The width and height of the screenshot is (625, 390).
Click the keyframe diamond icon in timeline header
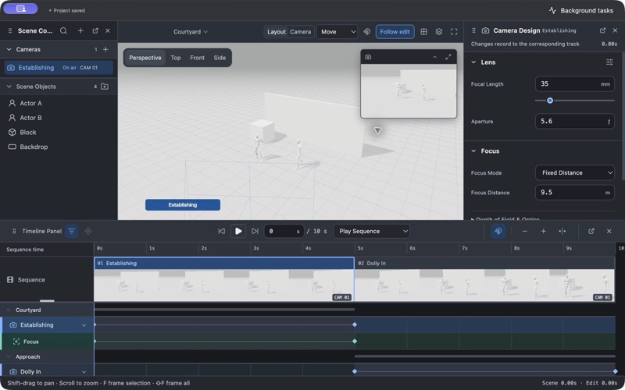88,231
